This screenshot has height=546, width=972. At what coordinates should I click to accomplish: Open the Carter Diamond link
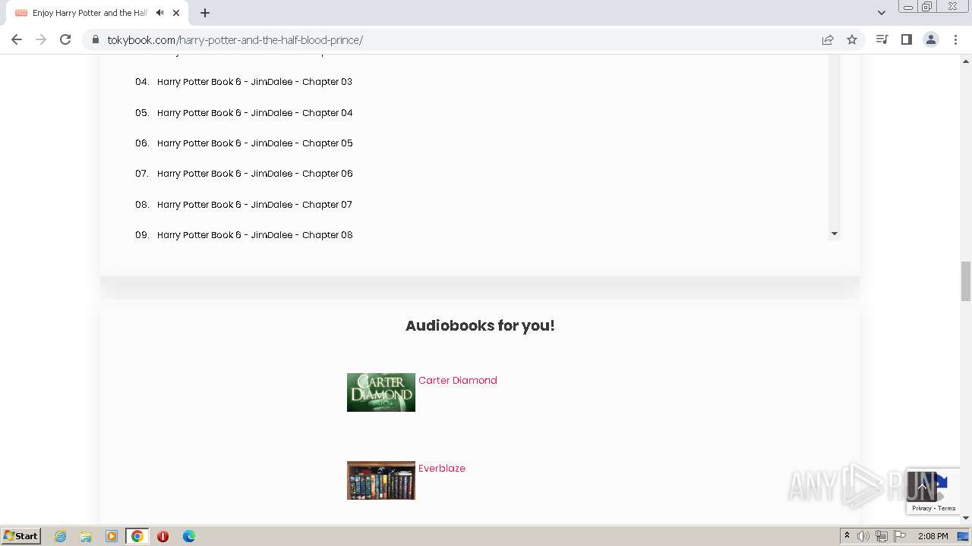457,381
